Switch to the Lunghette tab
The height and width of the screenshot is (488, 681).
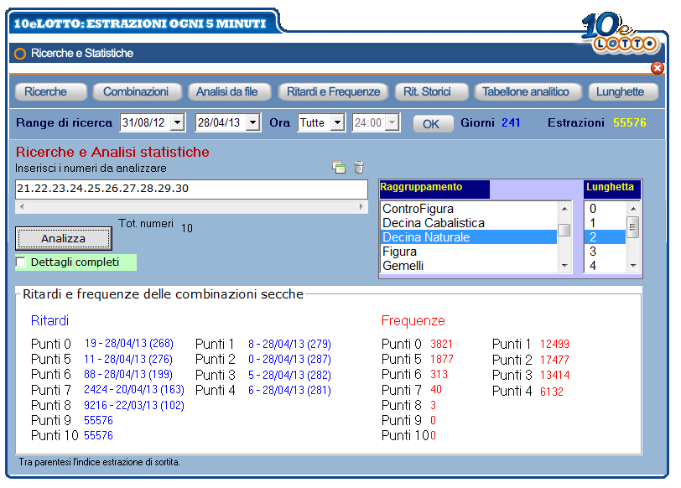tap(623, 92)
